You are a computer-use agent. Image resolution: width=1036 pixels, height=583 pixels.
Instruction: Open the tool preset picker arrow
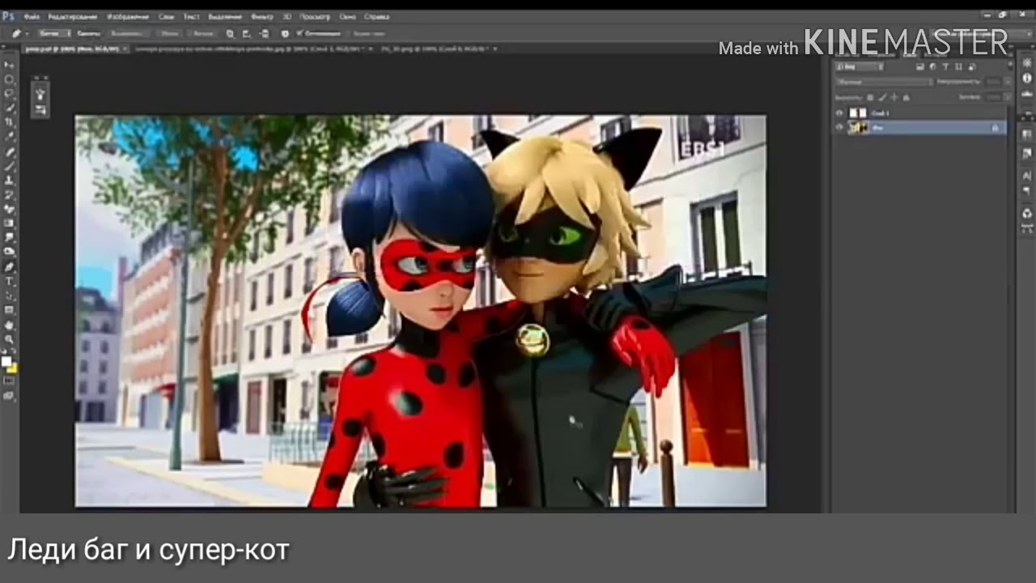click(x=27, y=33)
